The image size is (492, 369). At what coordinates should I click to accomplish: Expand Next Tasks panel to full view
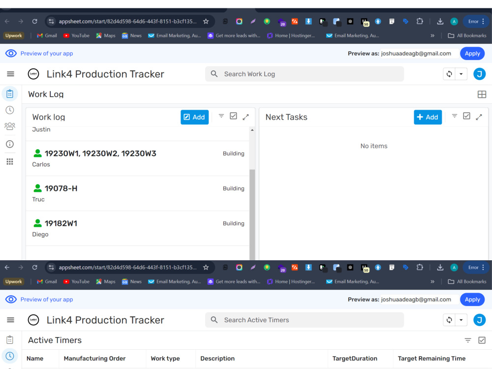[x=479, y=117]
